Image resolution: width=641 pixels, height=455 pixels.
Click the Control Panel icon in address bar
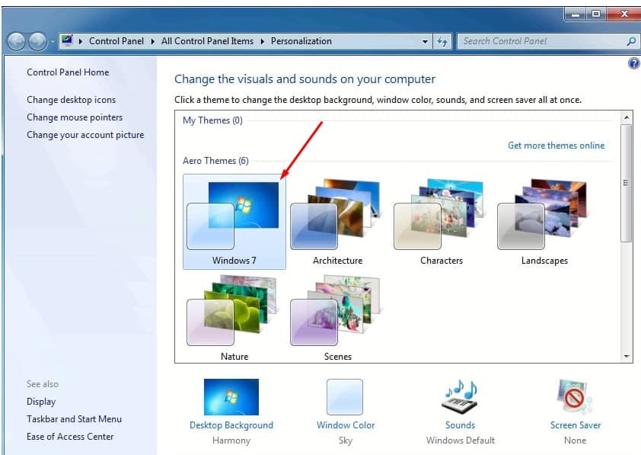[x=67, y=41]
